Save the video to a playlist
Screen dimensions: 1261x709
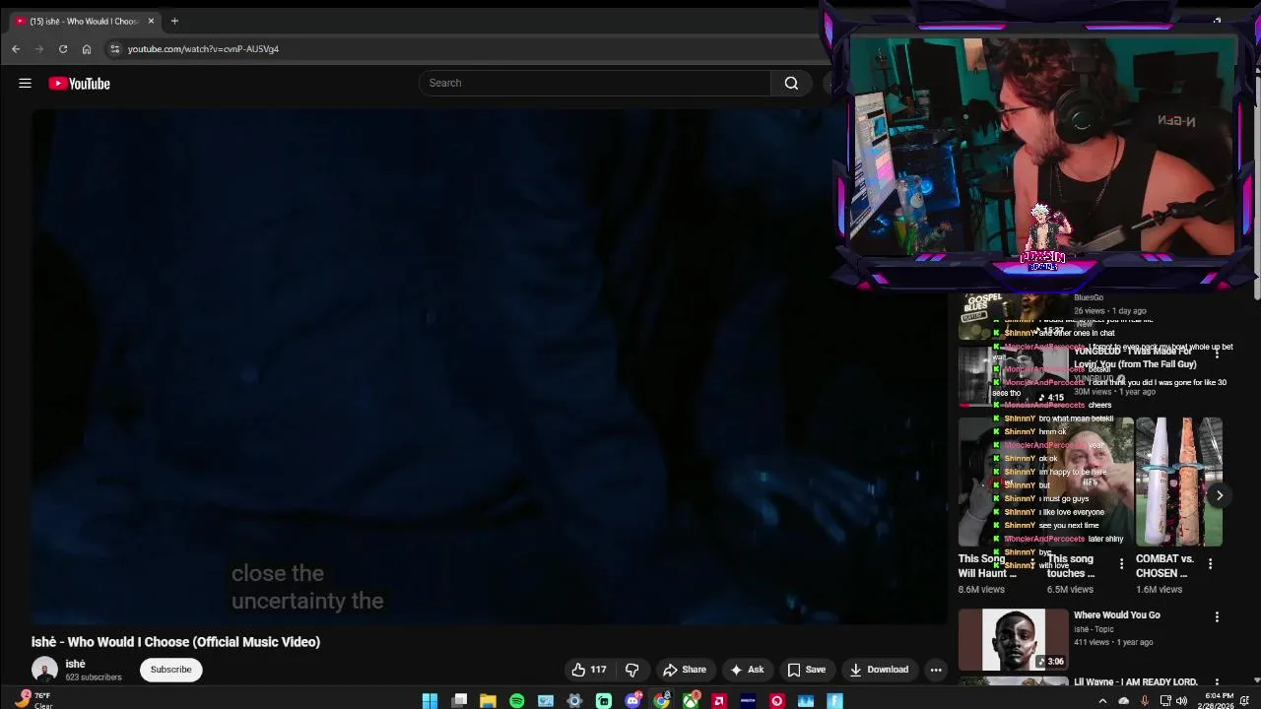tap(807, 670)
